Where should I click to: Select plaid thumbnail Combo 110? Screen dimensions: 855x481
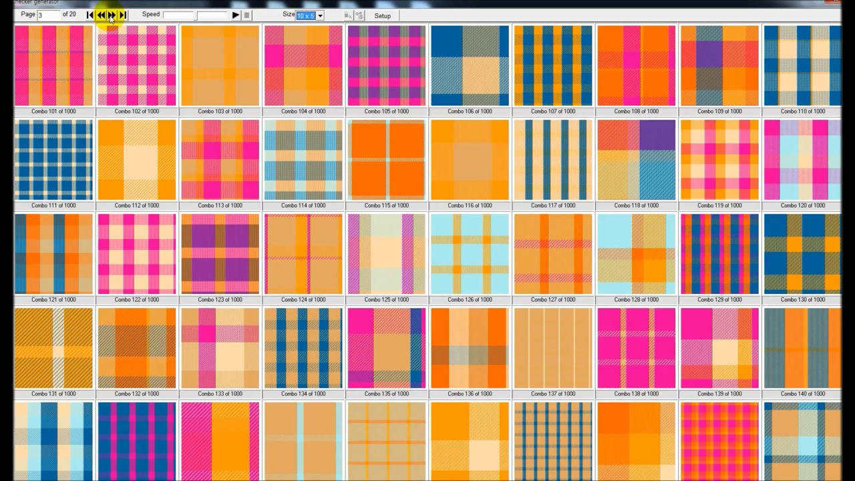pyautogui.click(x=802, y=65)
